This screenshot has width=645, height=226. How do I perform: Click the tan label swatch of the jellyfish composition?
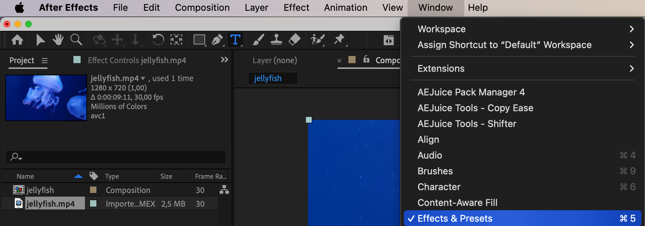point(93,189)
